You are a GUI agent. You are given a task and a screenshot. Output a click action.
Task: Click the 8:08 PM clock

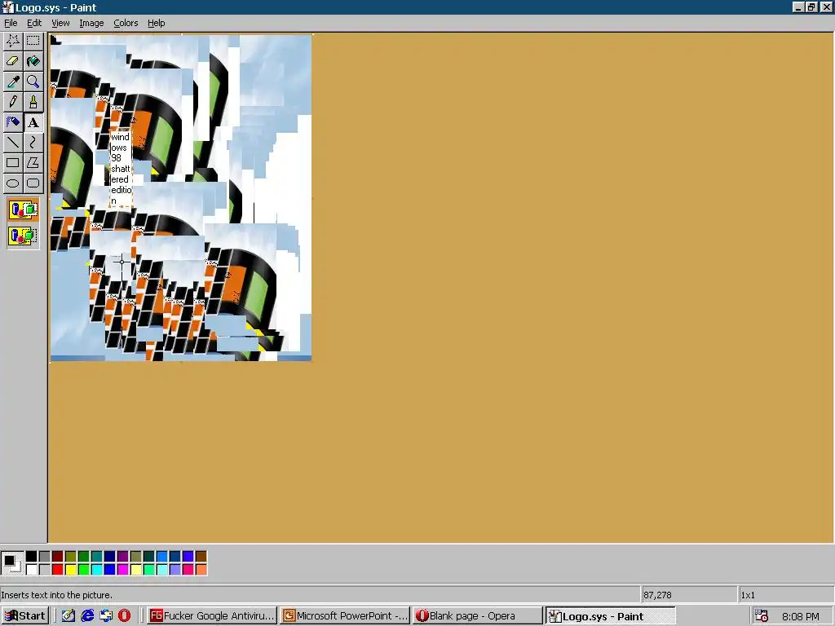[x=801, y=616]
